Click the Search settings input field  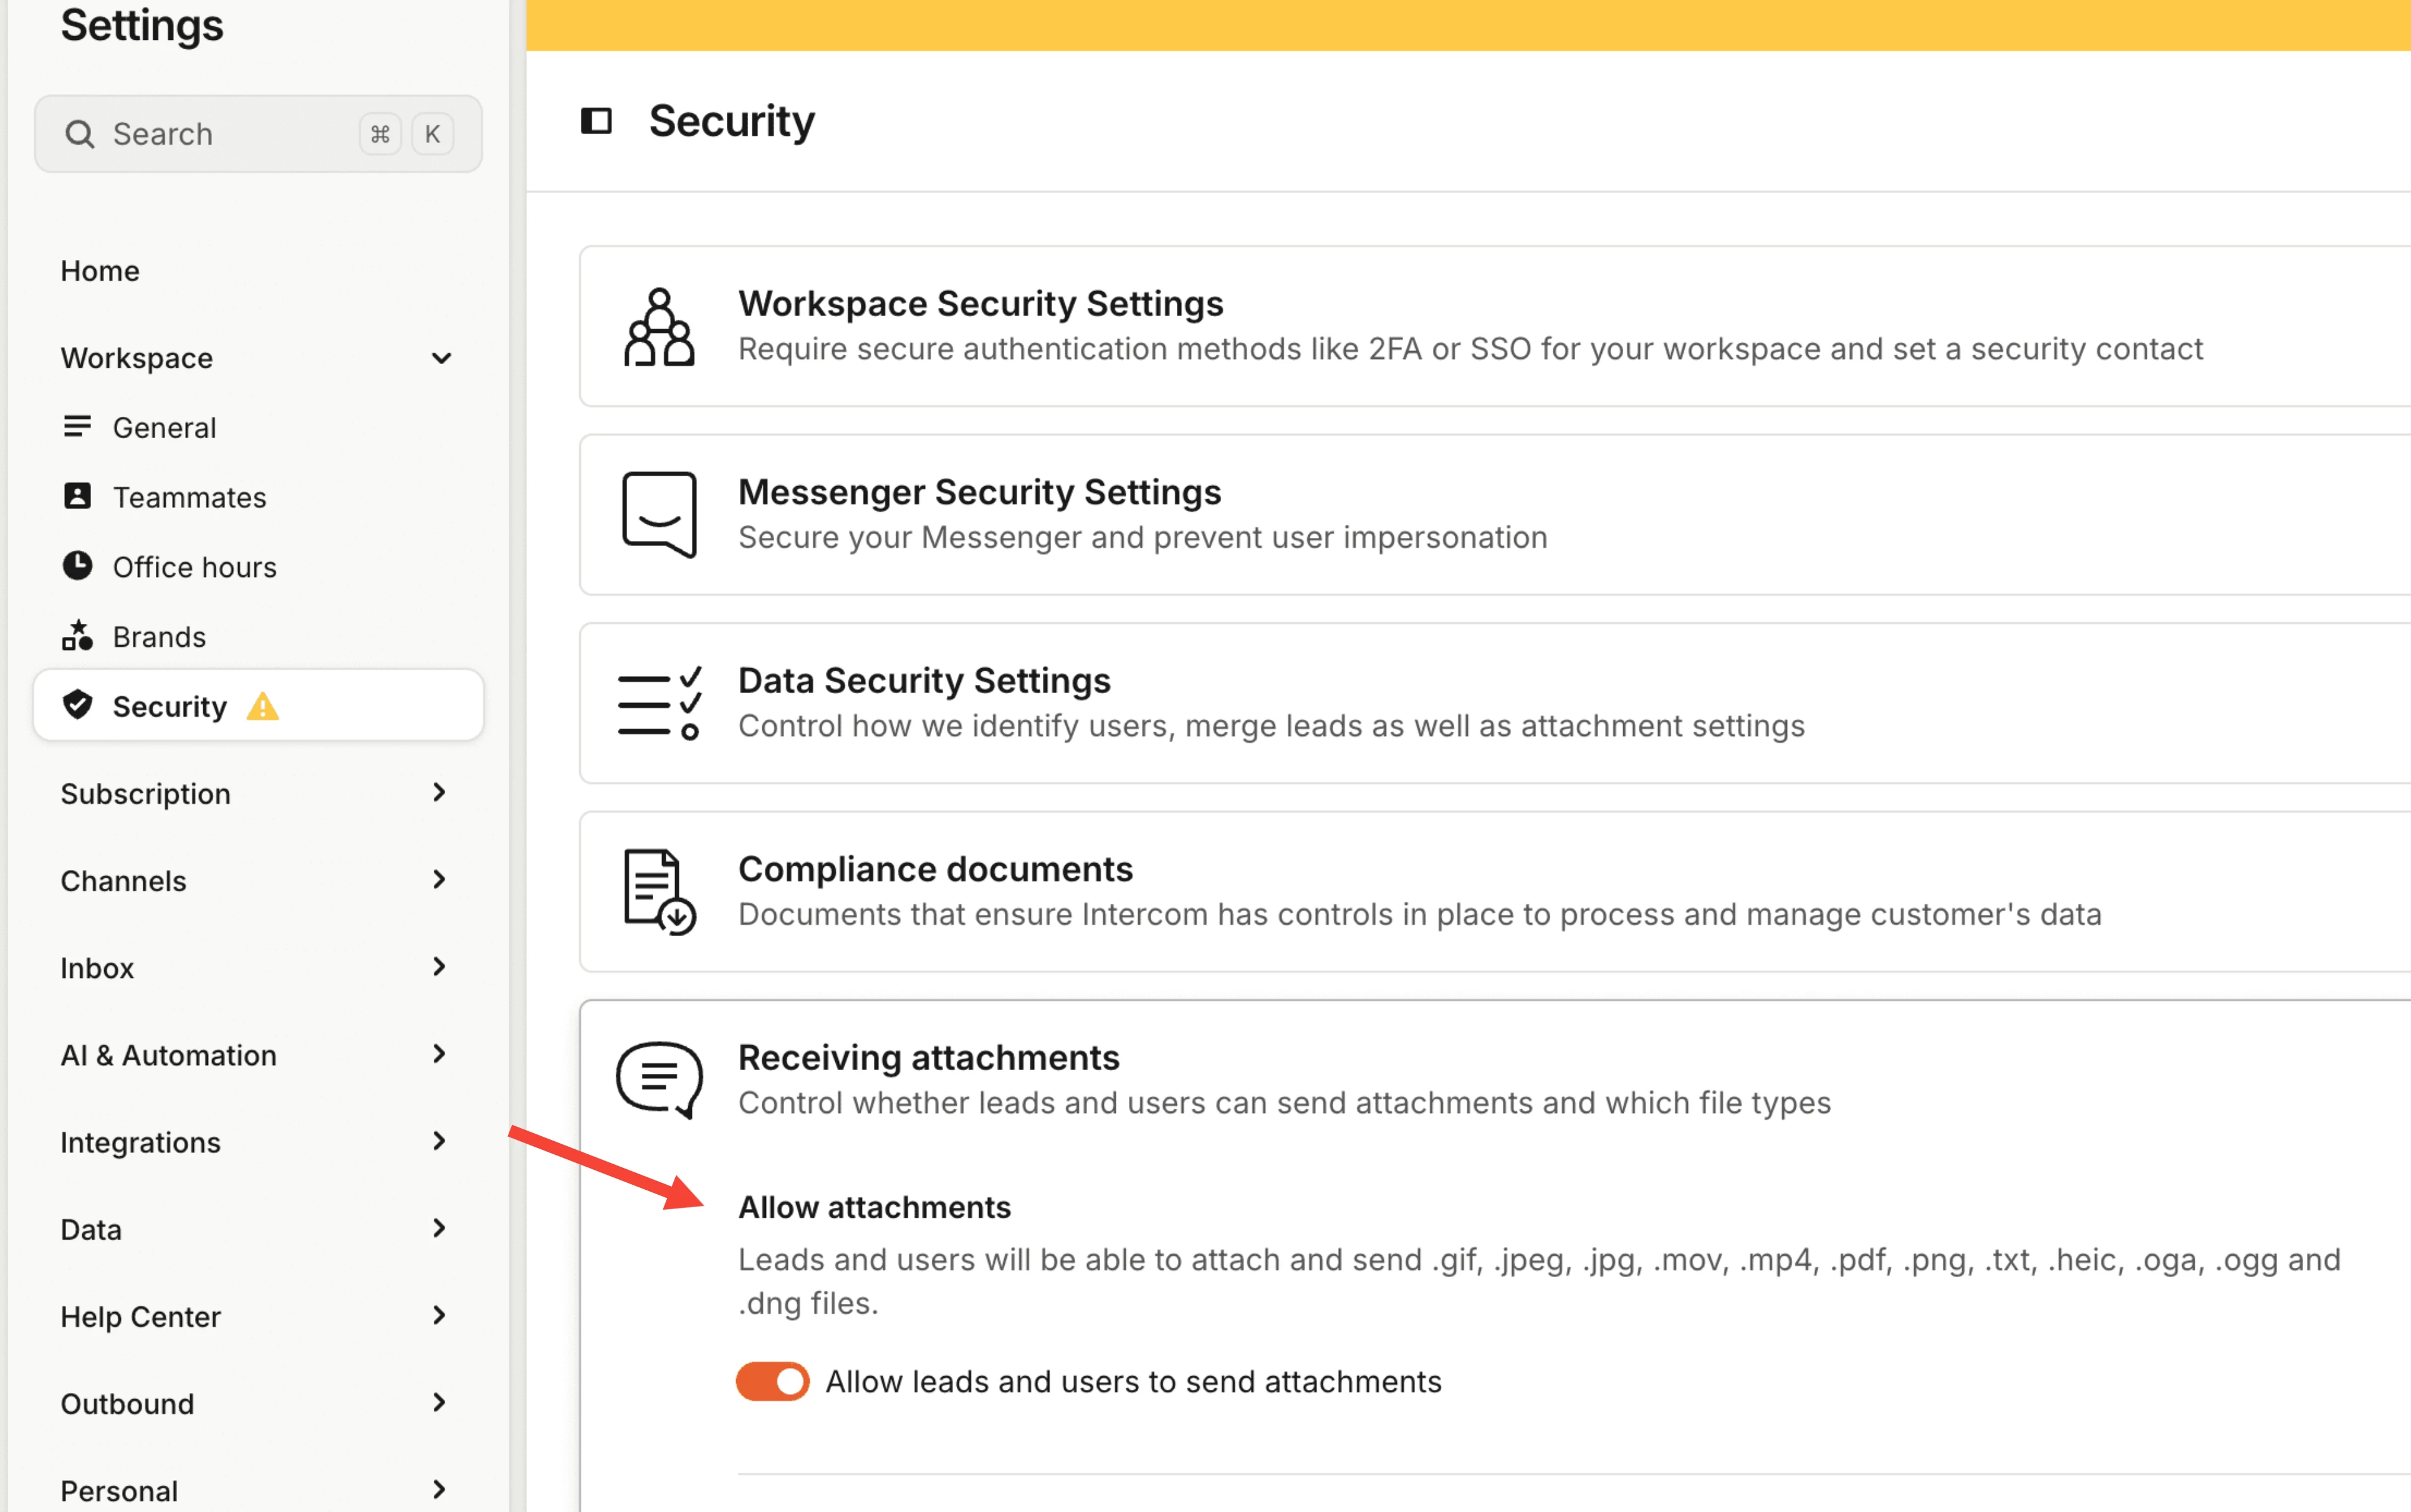pos(258,134)
